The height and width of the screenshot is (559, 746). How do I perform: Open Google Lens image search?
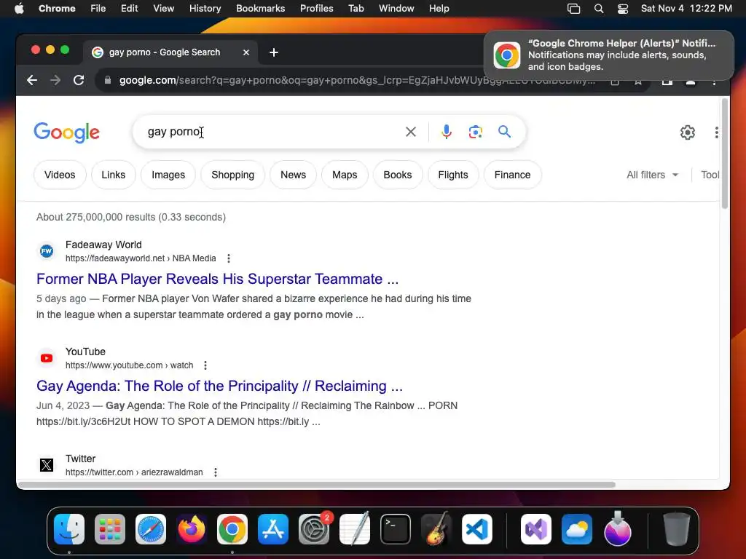coord(475,132)
